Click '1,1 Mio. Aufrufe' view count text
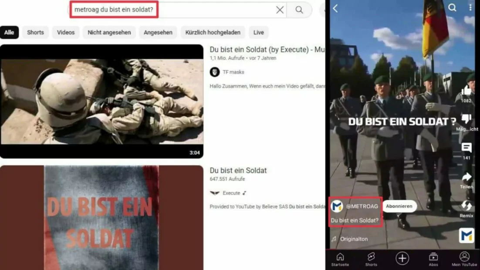Screen dimensions: 480x270 227,58
